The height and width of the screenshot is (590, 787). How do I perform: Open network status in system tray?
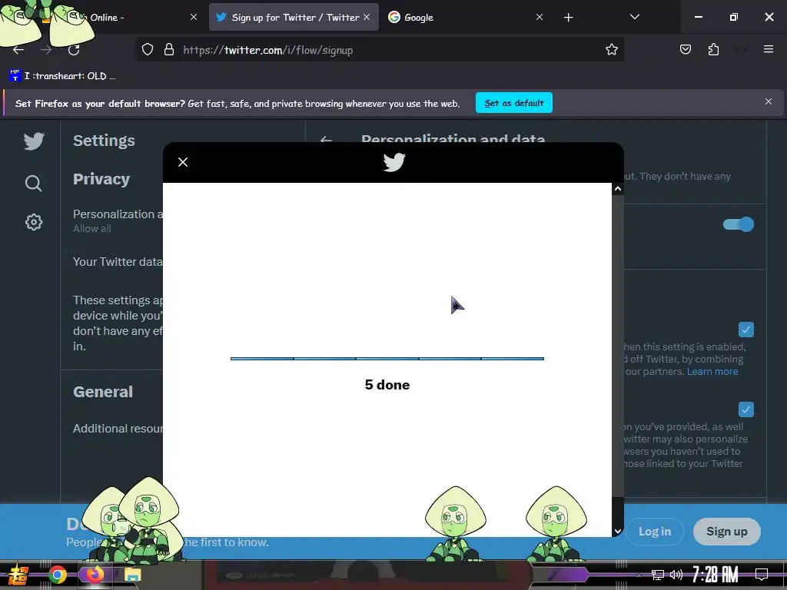(x=658, y=575)
